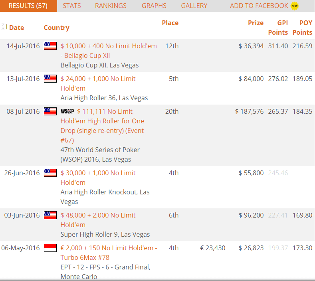Click the ADD TO FACEBOOK link
This screenshot has height=281, width=315.
click(x=259, y=6)
